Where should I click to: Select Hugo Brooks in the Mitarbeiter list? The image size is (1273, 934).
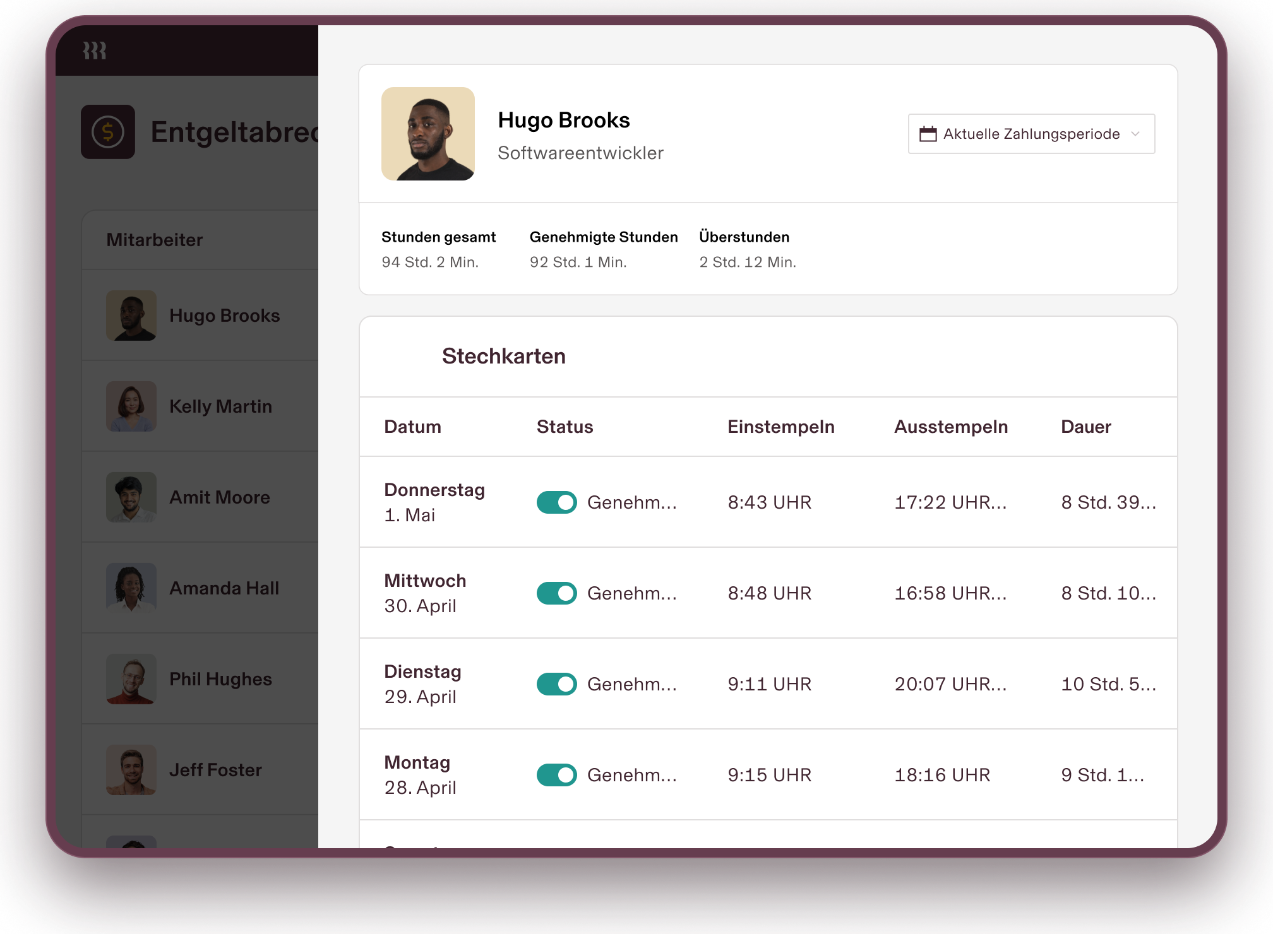(x=224, y=316)
